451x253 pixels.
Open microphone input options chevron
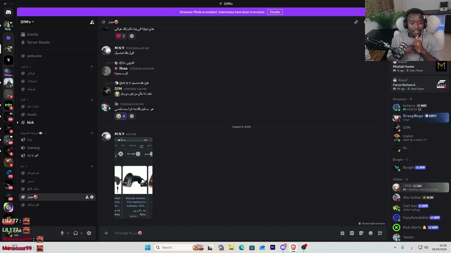point(68,233)
